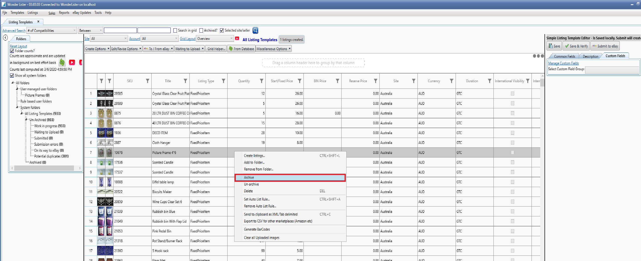Refresh folder counts with the green arrows icon

click(62, 62)
